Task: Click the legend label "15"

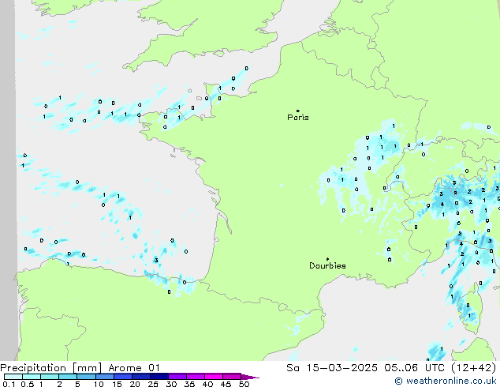Action: tap(117, 384)
